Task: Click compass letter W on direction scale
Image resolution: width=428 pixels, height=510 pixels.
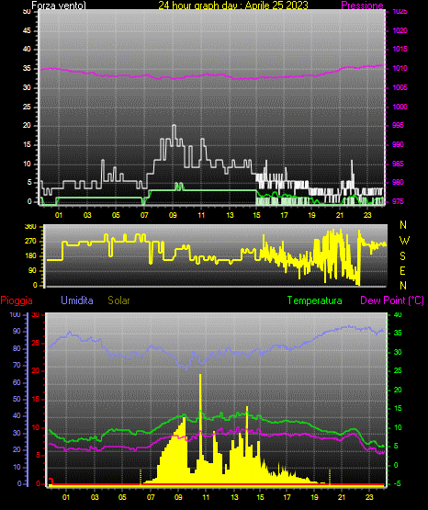Action: 404,241
